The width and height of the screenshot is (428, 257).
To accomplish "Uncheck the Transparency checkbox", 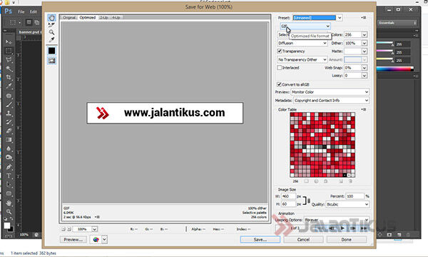I will (x=279, y=51).
